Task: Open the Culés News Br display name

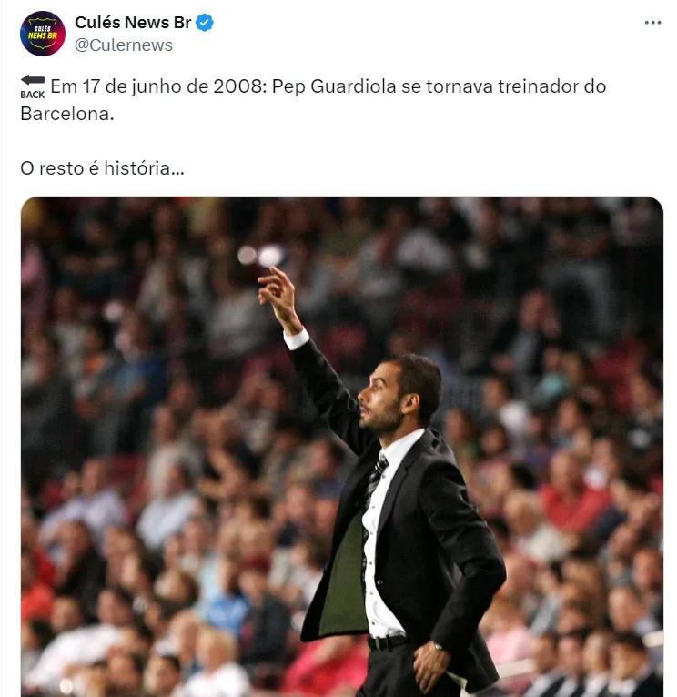Action: 133,22
